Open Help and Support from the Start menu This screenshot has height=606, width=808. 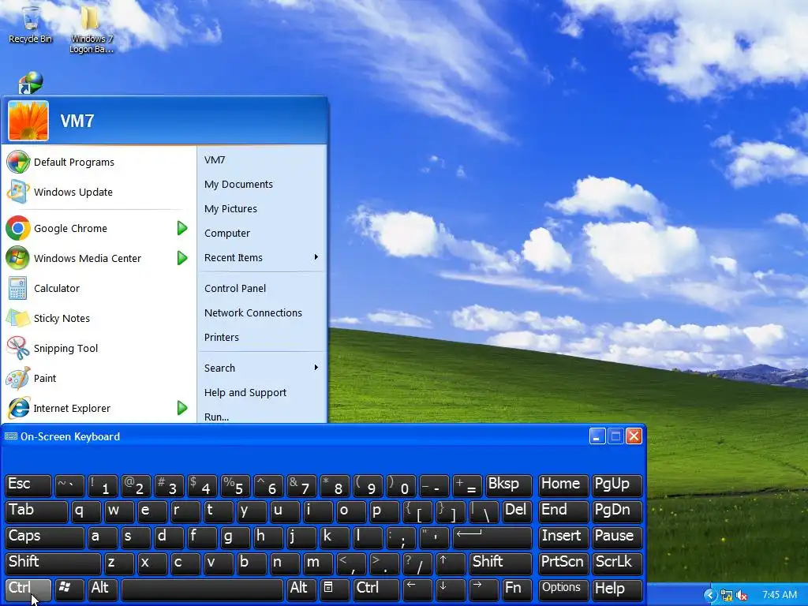pyautogui.click(x=262, y=393)
